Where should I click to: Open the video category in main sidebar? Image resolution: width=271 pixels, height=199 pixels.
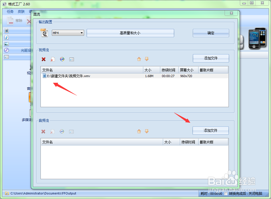[x=7, y=31]
